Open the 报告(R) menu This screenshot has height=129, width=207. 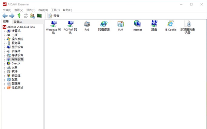(x=31, y=10)
